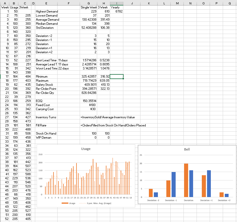Click week 42 usage value 229
Image resolution: width=237 pixels, height=222 pixels.
[x=14, y=178]
